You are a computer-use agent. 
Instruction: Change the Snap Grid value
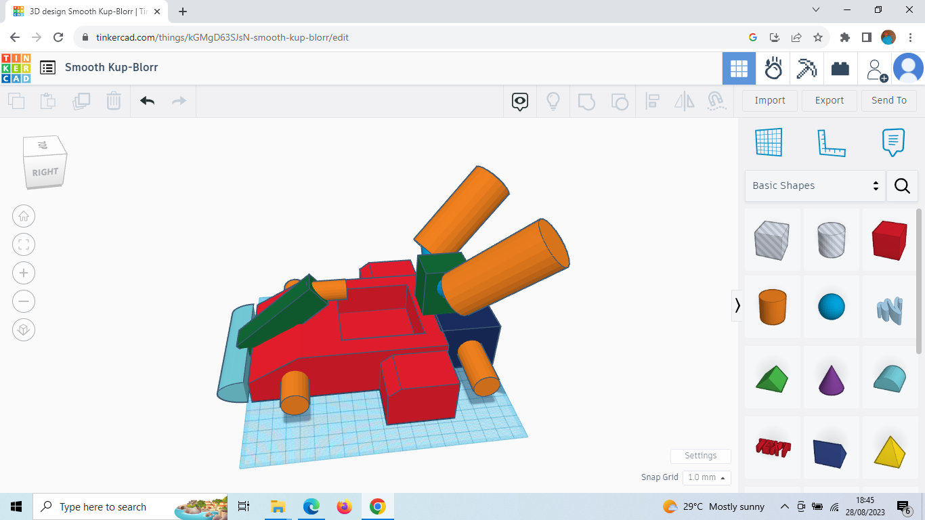(706, 477)
